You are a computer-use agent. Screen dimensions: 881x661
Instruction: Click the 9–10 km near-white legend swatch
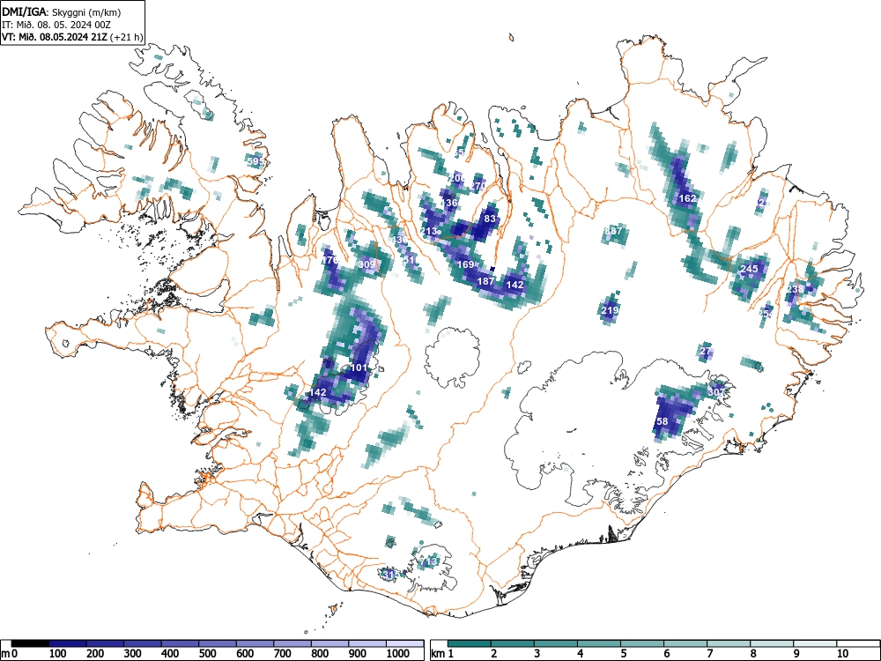coord(815,643)
